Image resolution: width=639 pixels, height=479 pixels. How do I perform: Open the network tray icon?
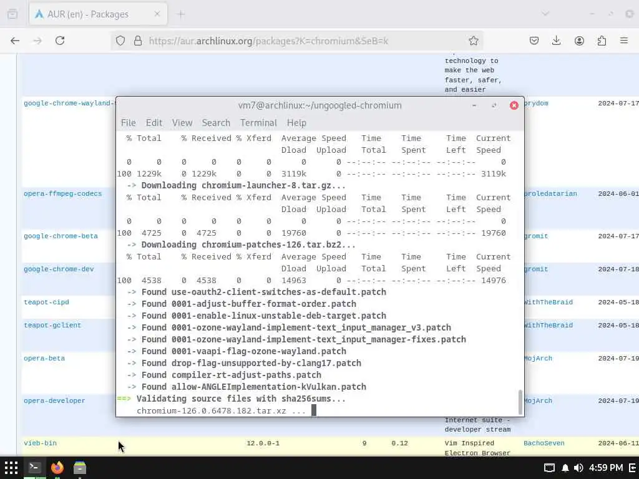click(549, 468)
